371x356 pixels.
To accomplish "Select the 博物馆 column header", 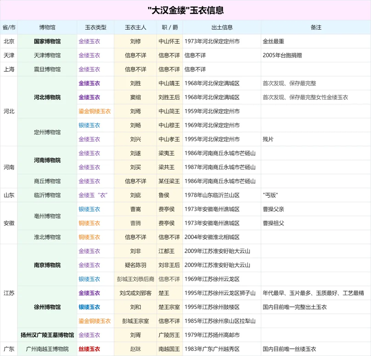I will [x=47, y=27].
